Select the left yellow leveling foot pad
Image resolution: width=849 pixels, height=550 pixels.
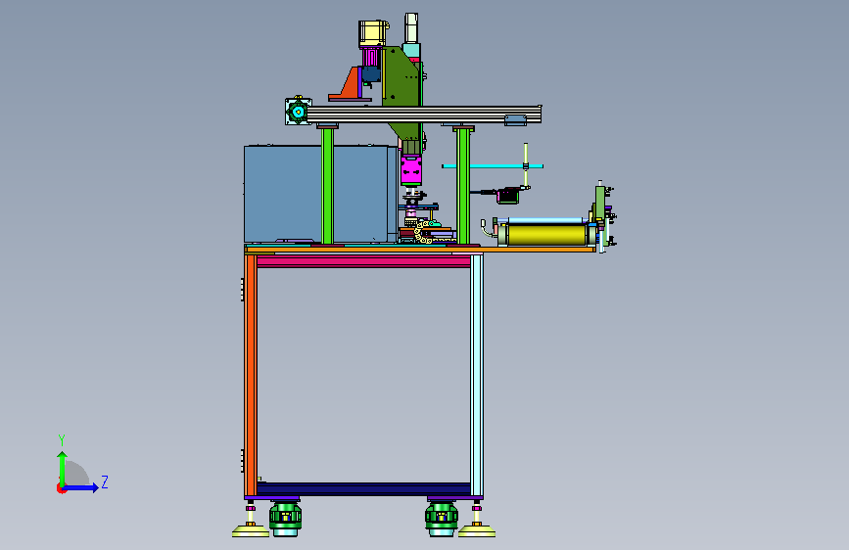[250, 531]
